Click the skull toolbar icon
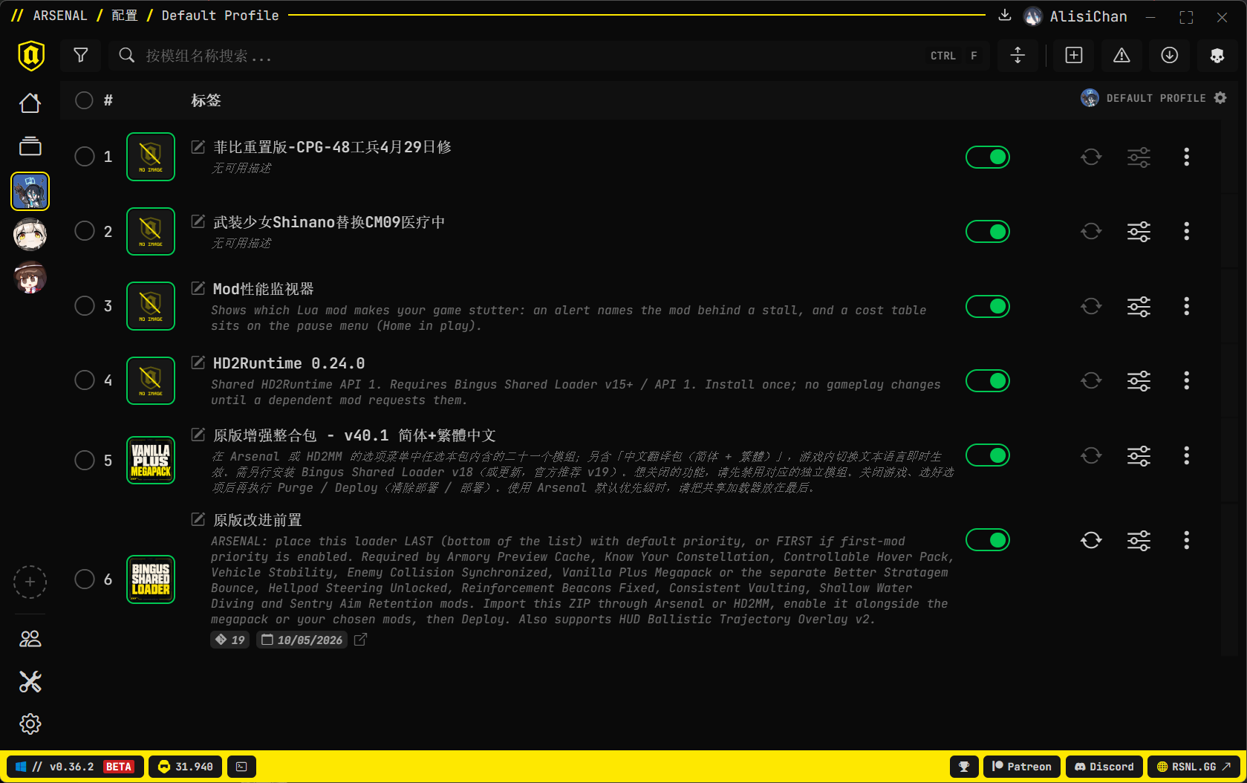 coord(1217,56)
